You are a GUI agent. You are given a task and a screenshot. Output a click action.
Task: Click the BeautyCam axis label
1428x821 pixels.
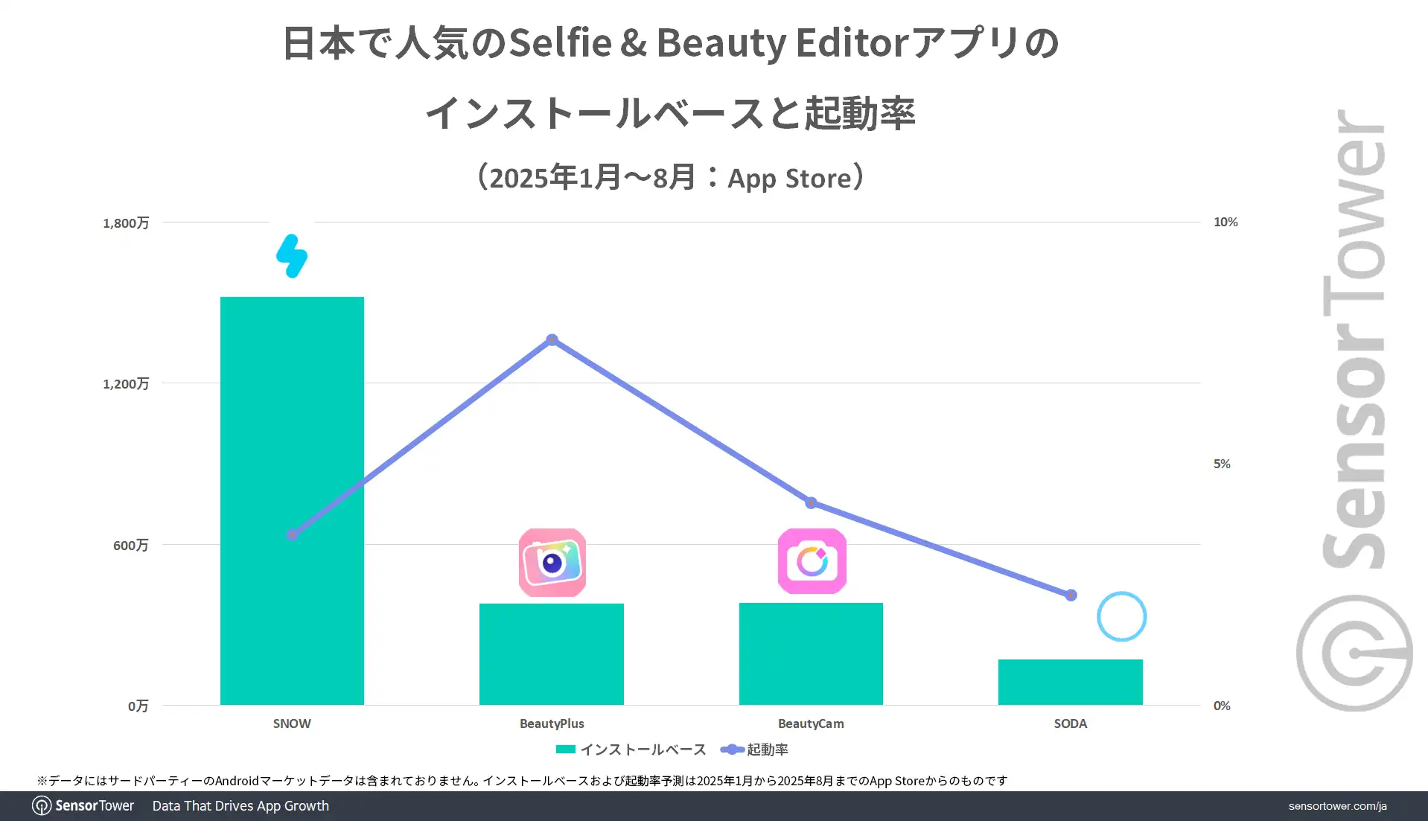[811, 723]
